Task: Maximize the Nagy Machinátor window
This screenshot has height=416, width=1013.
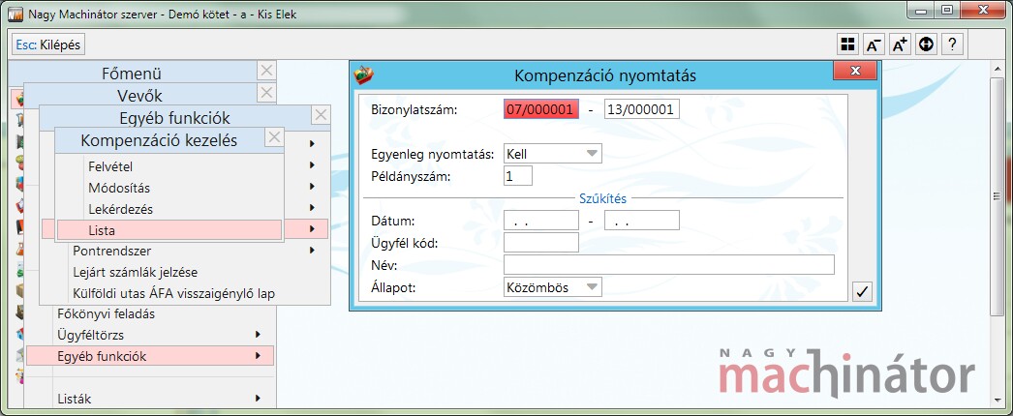Action: pyautogui.click(x=947, y=10)
